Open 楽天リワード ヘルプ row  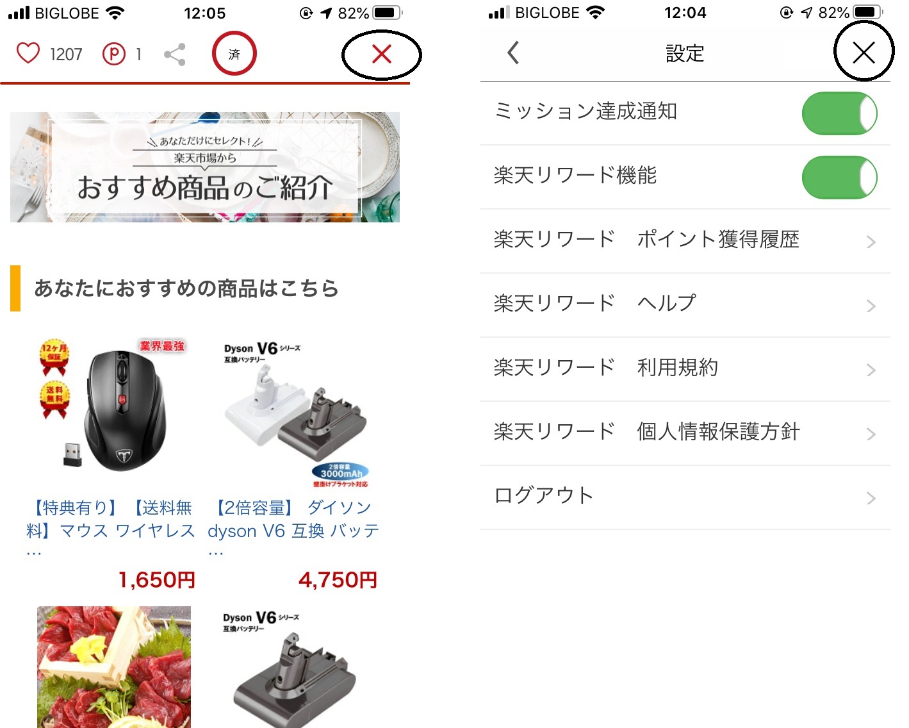coord(685,305)
